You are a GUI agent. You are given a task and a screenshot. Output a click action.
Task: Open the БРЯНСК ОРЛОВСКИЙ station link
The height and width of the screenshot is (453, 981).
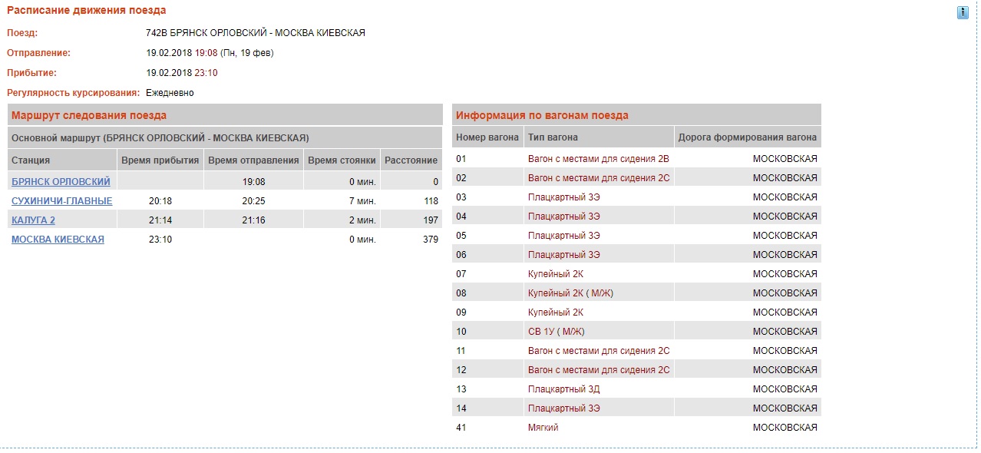tap(61, 182)
